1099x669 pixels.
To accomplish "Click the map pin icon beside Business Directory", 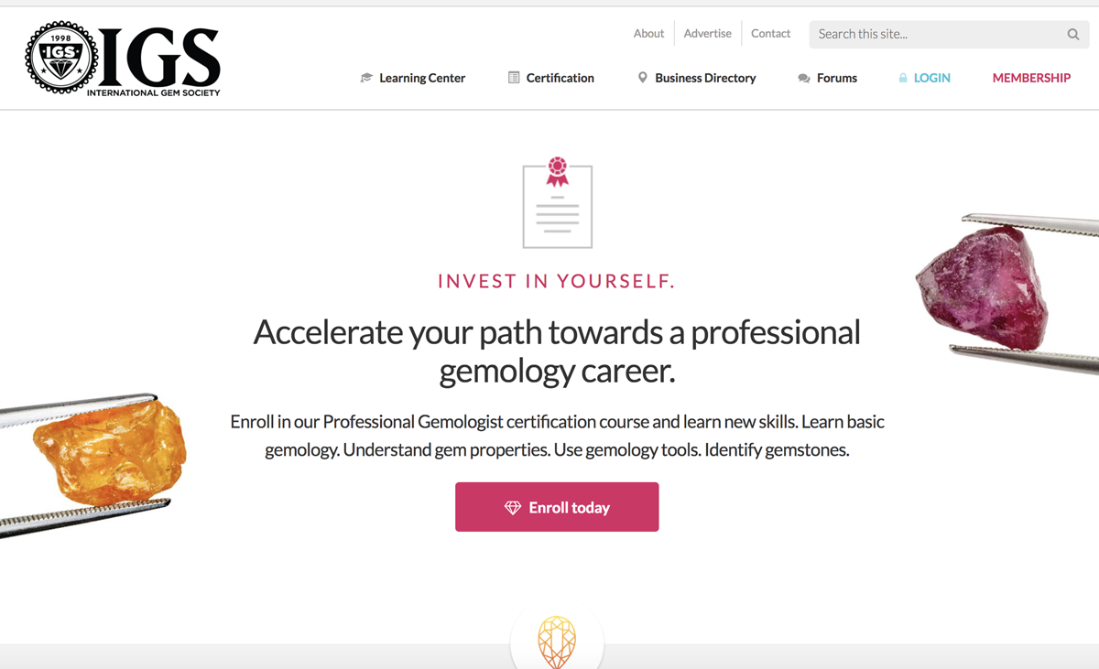I will coord(642,78).
